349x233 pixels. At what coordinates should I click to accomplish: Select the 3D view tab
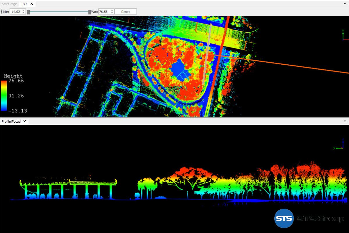(x=25, y=4)
